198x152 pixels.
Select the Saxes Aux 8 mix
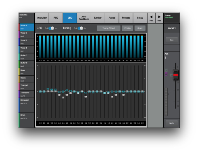pyautogui.click(x=27, y=79)
